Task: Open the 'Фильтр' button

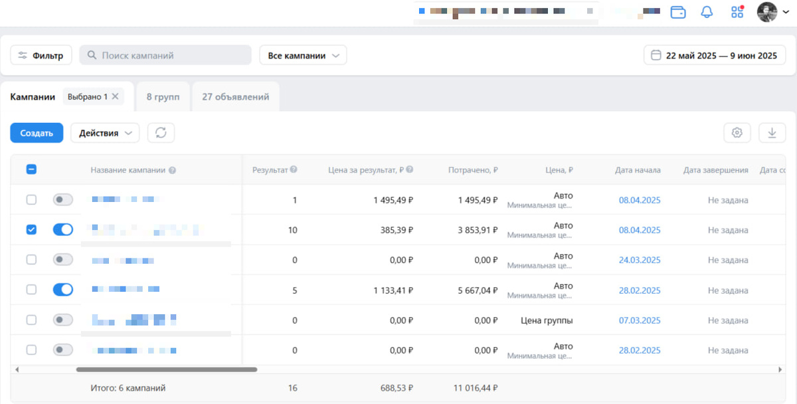Action: (41, 56)
